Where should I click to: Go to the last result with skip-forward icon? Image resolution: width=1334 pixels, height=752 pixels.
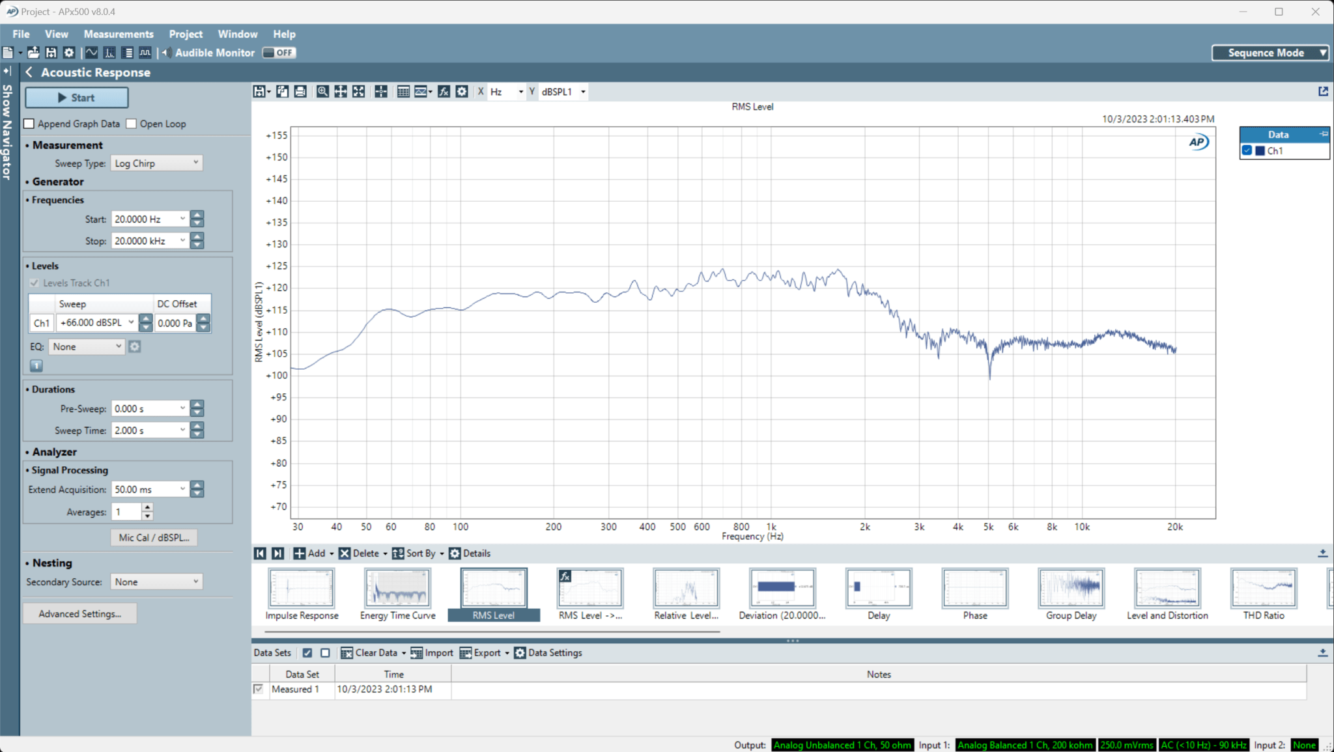pos(277,553)
